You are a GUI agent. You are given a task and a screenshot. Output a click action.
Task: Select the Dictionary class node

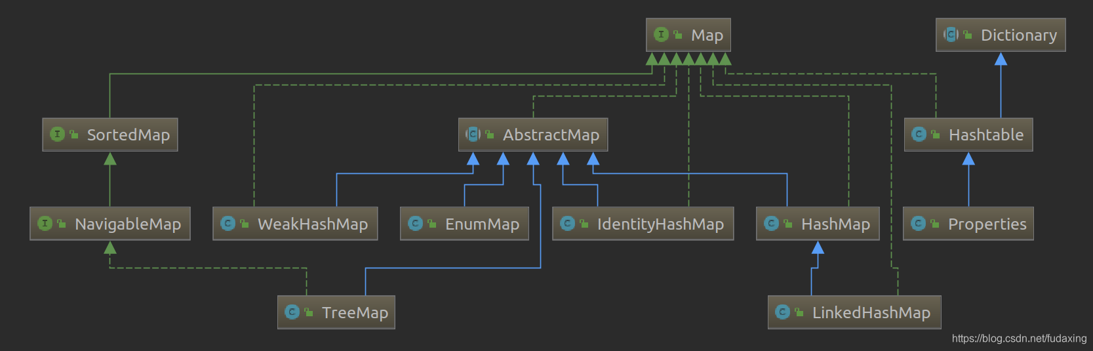(1001, 35)
